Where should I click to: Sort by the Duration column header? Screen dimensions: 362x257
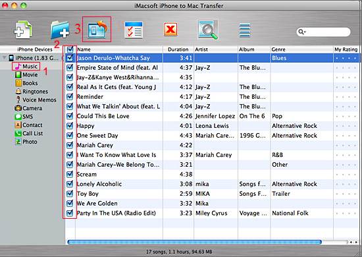coord(178,49)
